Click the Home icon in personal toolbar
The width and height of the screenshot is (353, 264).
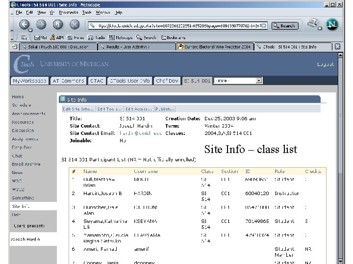point(76,38)
